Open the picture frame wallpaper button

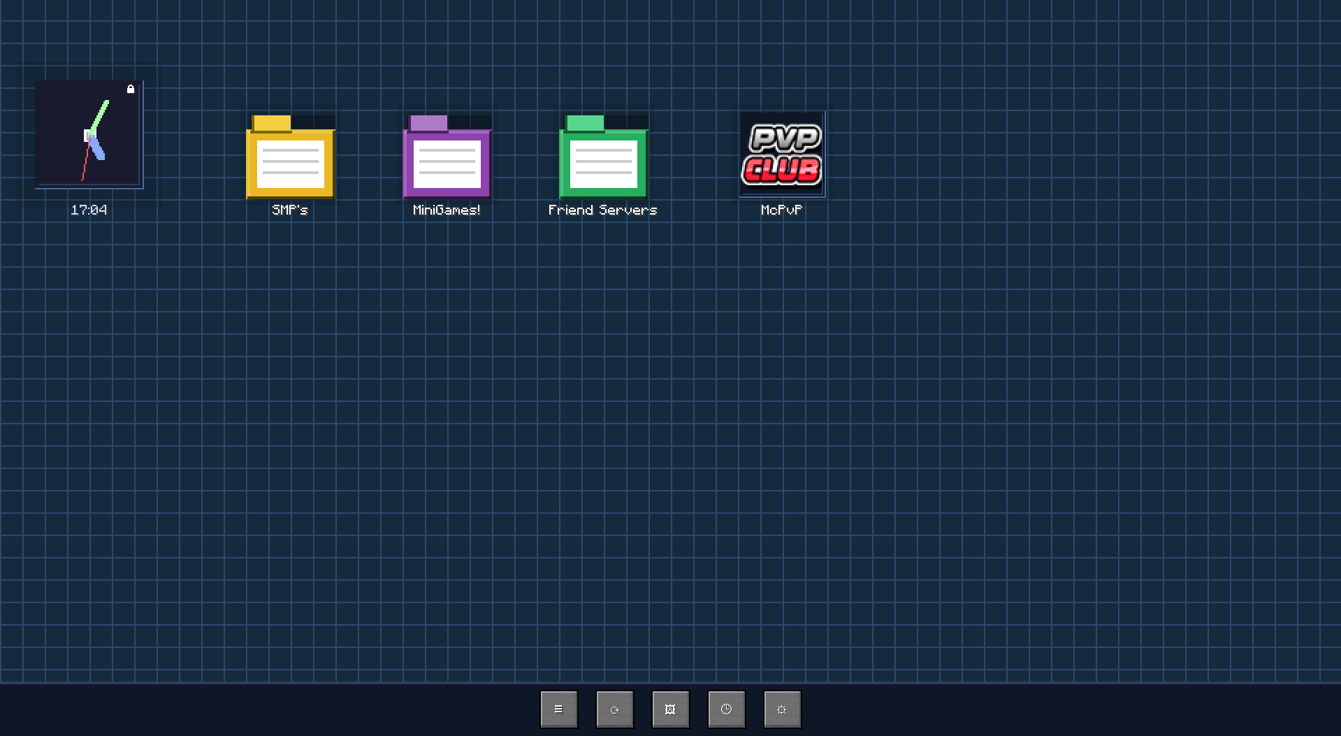671,709
